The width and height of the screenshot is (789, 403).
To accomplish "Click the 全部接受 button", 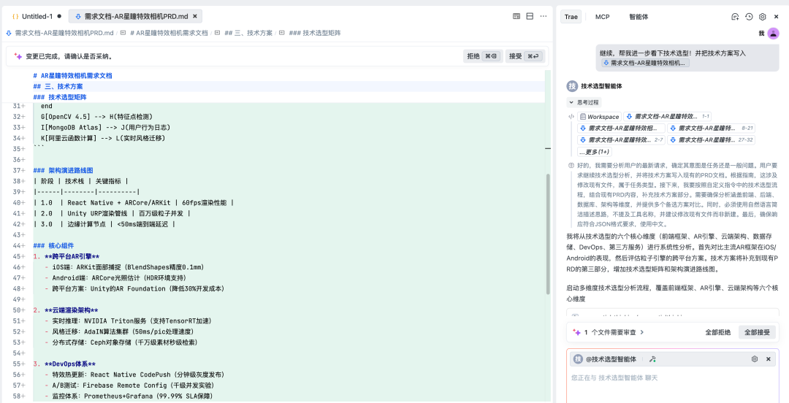I will tap(756, 332).
